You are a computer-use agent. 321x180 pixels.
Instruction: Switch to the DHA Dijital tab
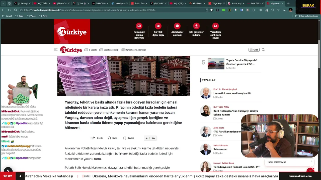click(x=256, y=3)
